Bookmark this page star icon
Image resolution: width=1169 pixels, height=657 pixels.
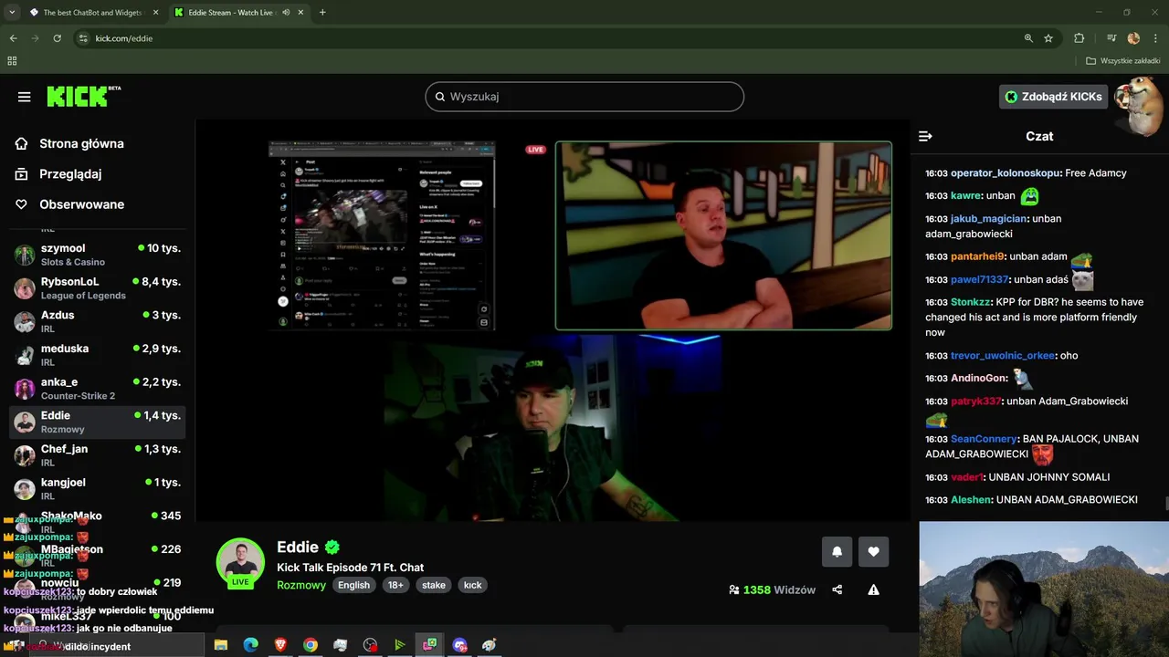pos(1048,38)
